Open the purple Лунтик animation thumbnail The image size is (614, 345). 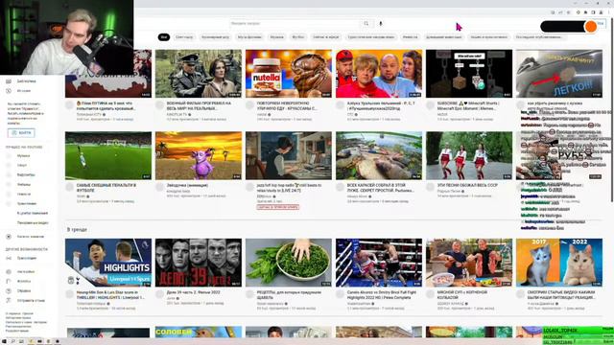tap(199, 155)
